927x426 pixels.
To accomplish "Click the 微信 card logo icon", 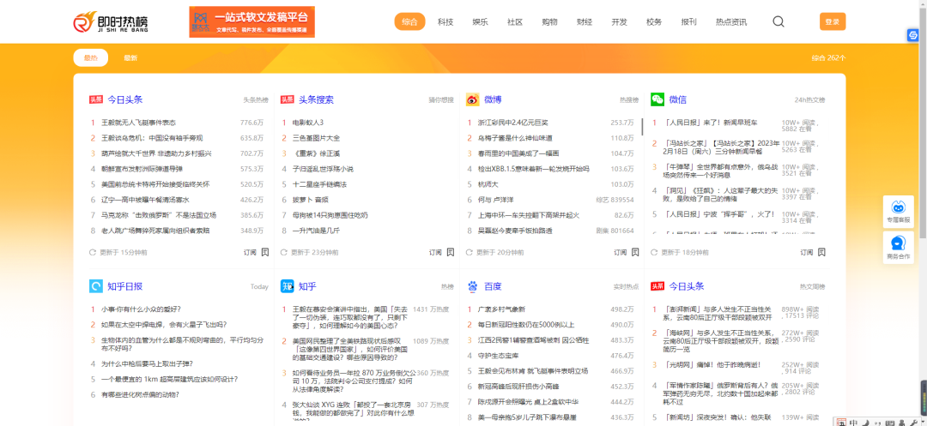I will point(657,99).
